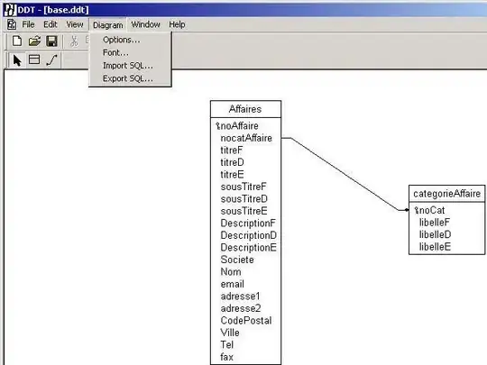Image resolution: width=487 pixels, height=365 pixels.
Task: Click the titreE field
Action: [232, 175]
